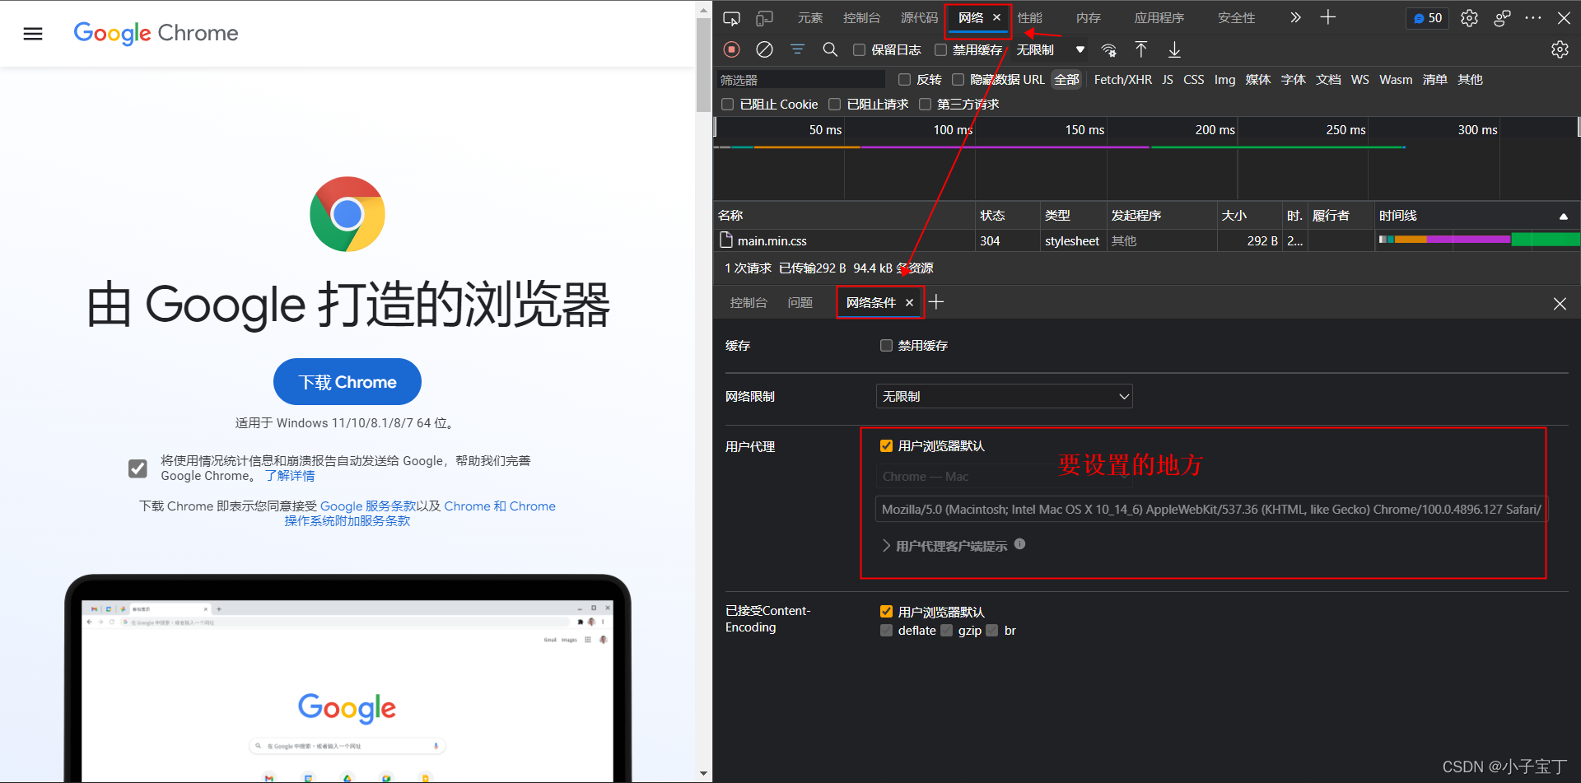Enable Hide data URLs checkbox

point(958,80)
